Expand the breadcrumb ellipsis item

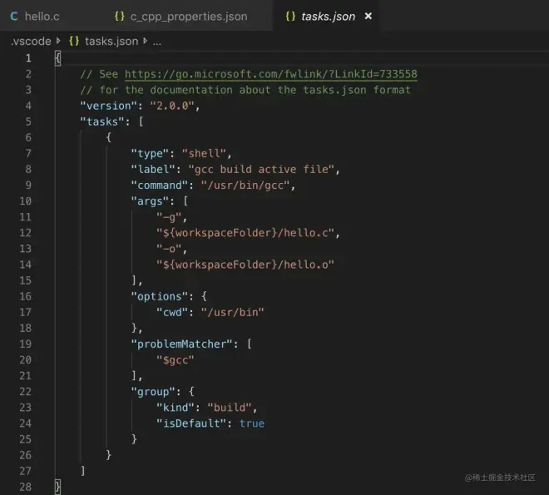157,42
